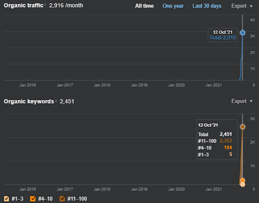
Task: Open the Export dropdown for Organic traffic
Action: point(242,6)
